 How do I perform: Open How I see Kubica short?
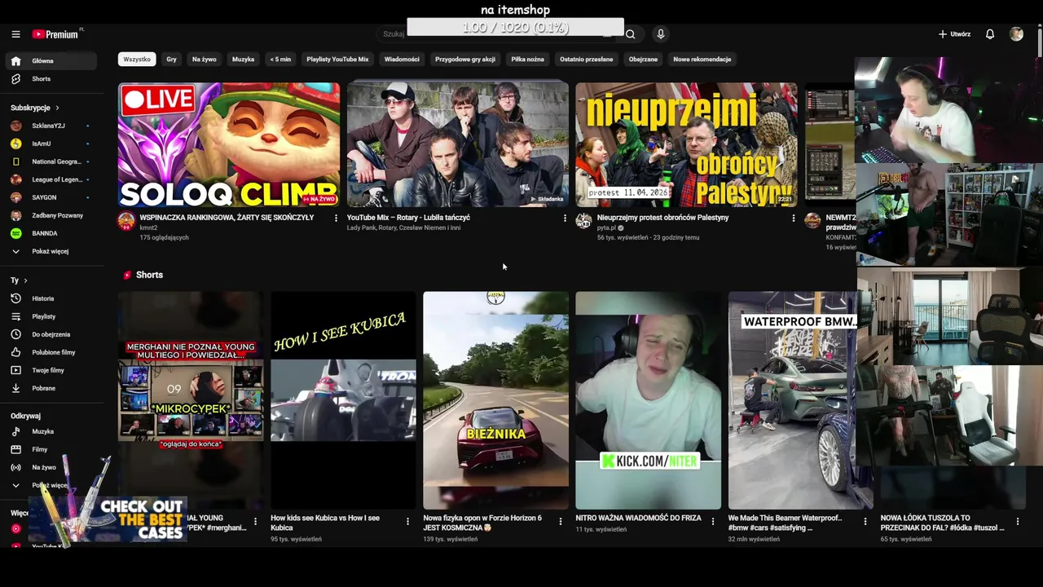point(343,400)
